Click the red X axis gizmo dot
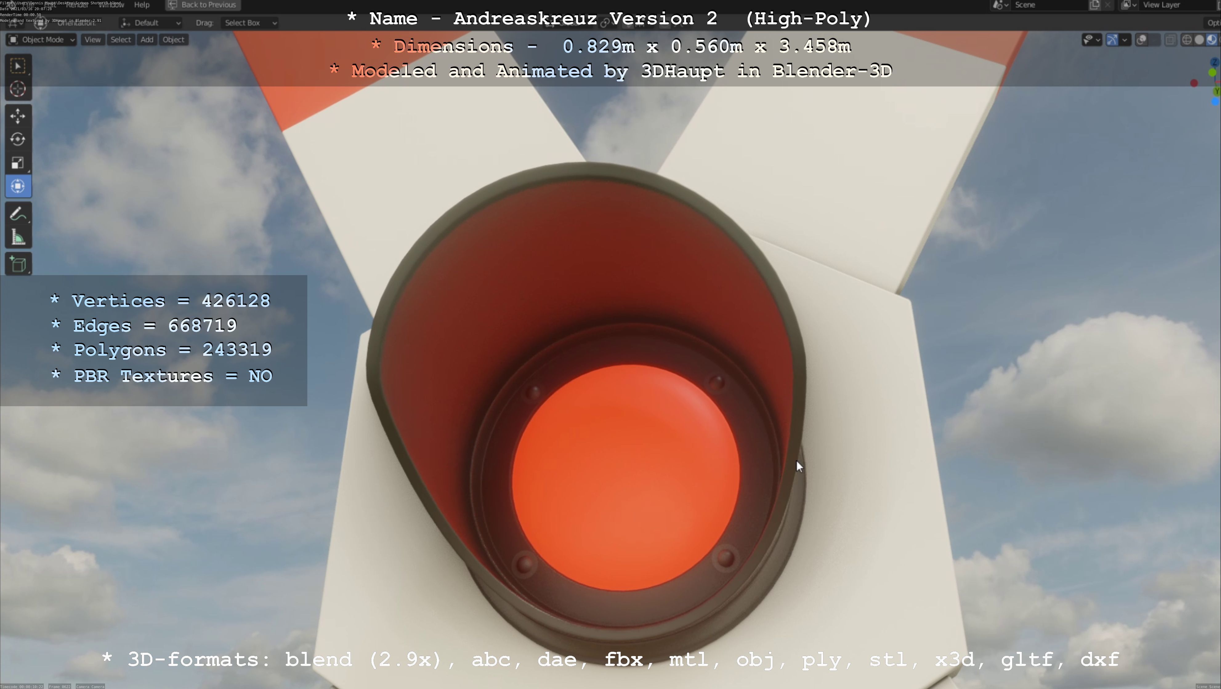 coord(1194,83)
